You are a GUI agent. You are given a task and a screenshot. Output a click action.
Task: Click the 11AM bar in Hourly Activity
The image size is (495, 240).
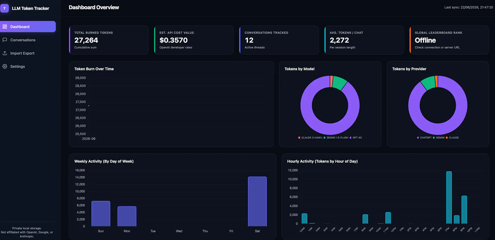388,218
